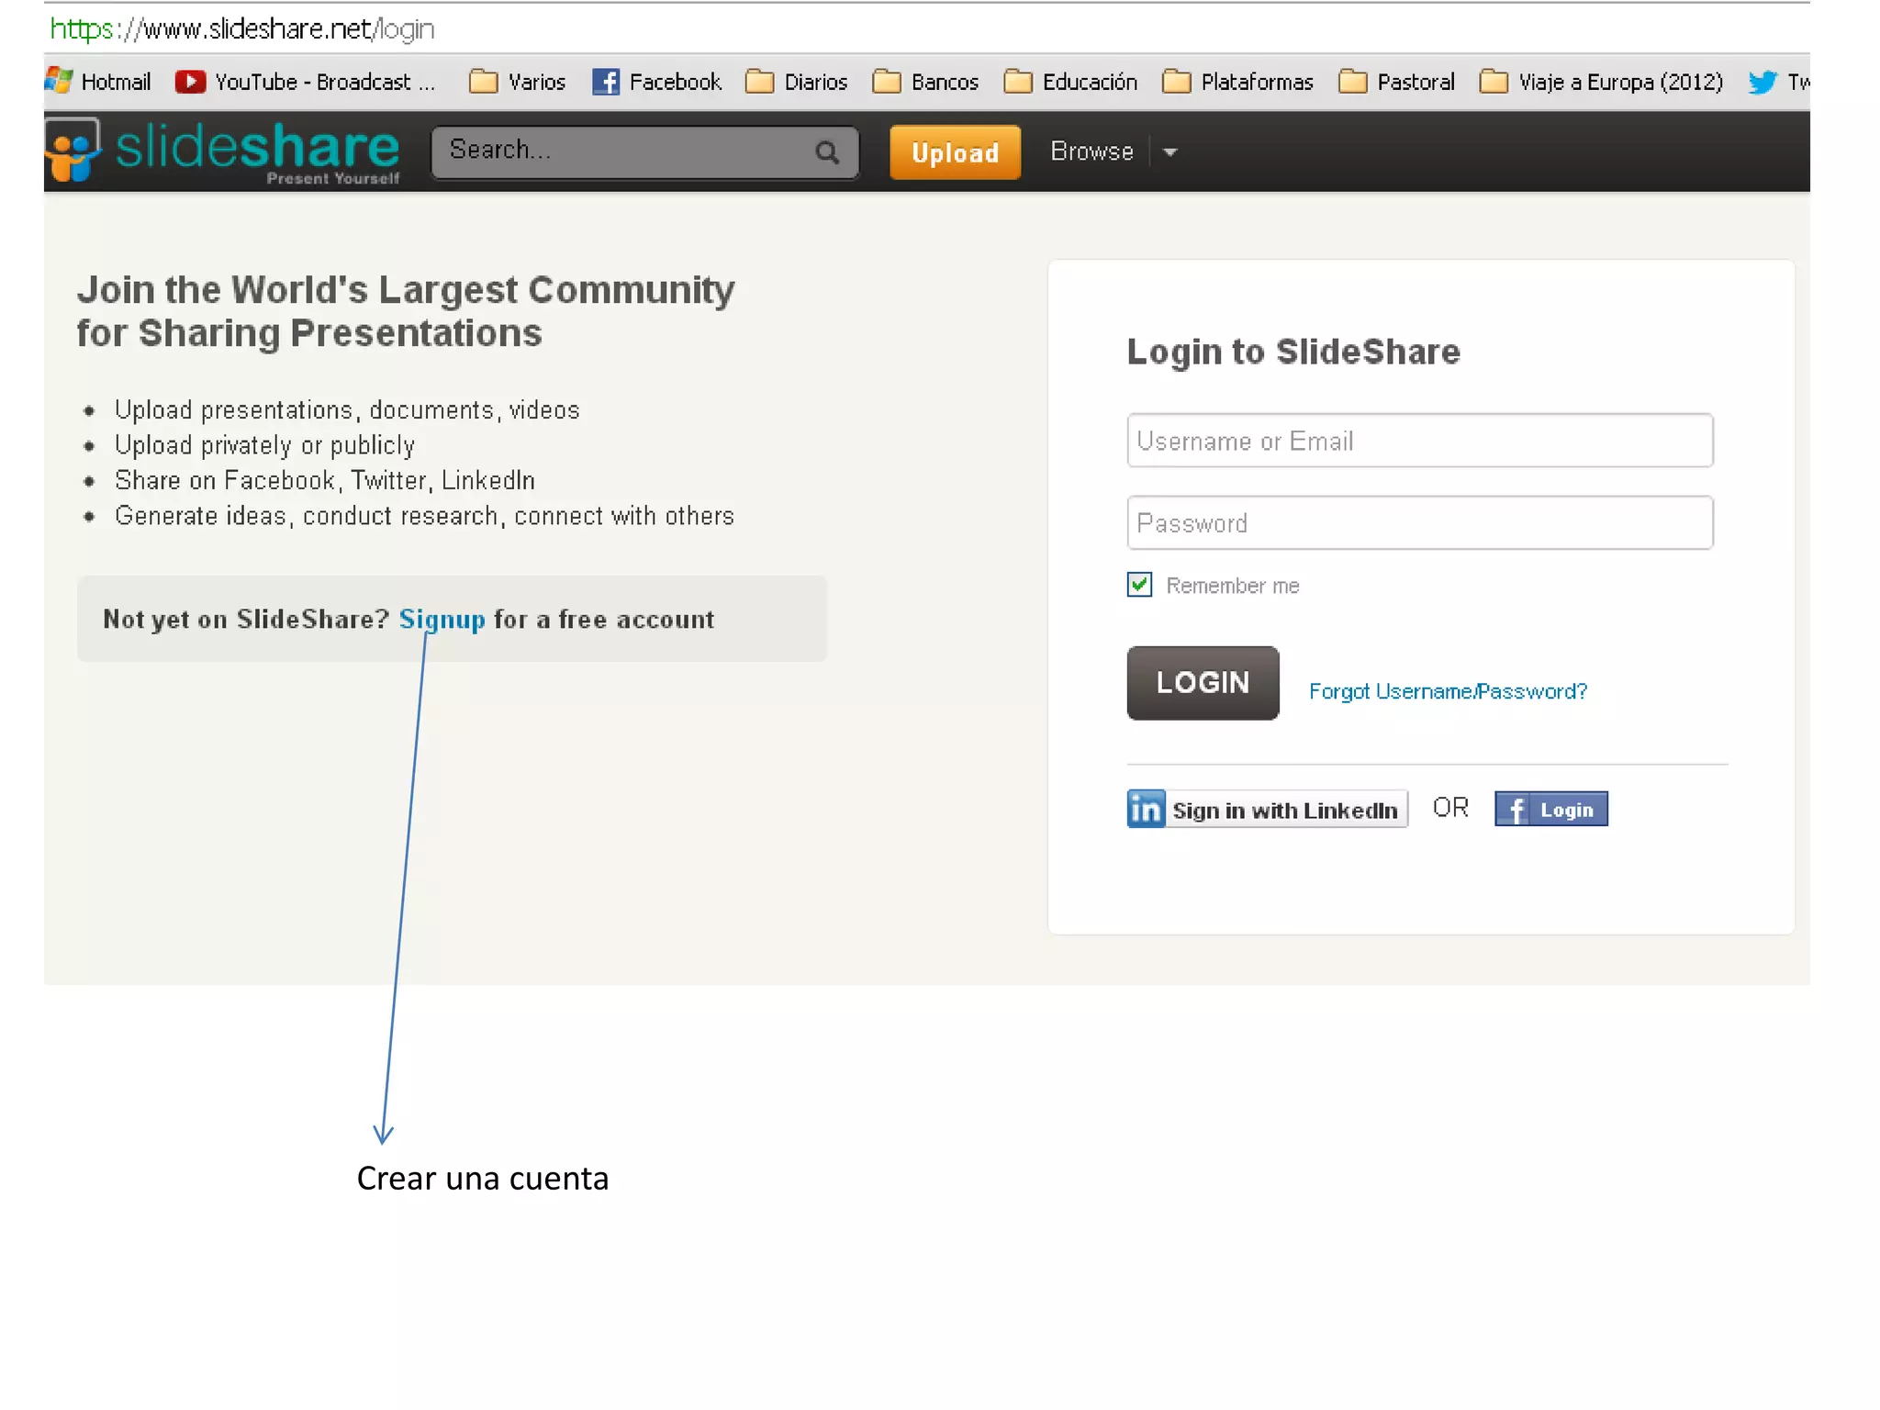
Task: Click the Facebook Login button
Action: click(x=1550, y=809)
